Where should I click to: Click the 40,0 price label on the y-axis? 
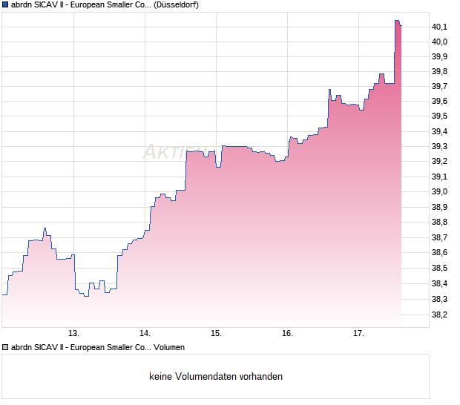click(x=439, y=42)
